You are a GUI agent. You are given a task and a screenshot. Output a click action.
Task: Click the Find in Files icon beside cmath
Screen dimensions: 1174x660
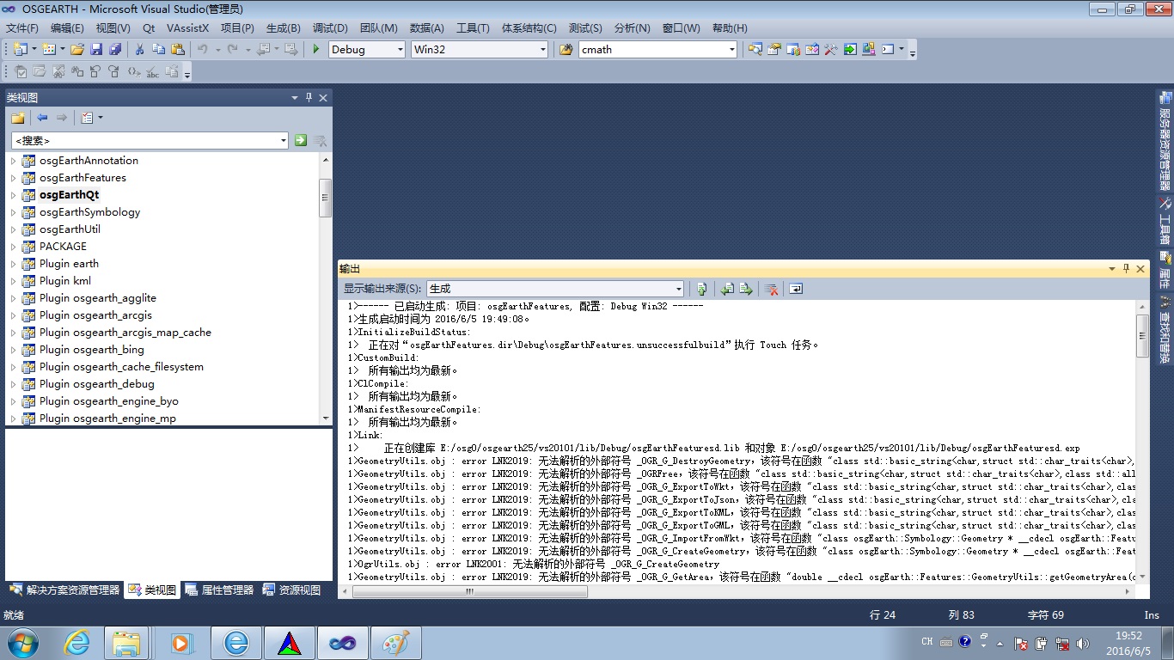566,49
